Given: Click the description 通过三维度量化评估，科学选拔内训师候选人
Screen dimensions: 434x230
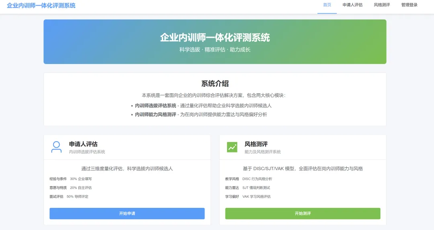Looking at the screenshot, I should click(127, 168).
